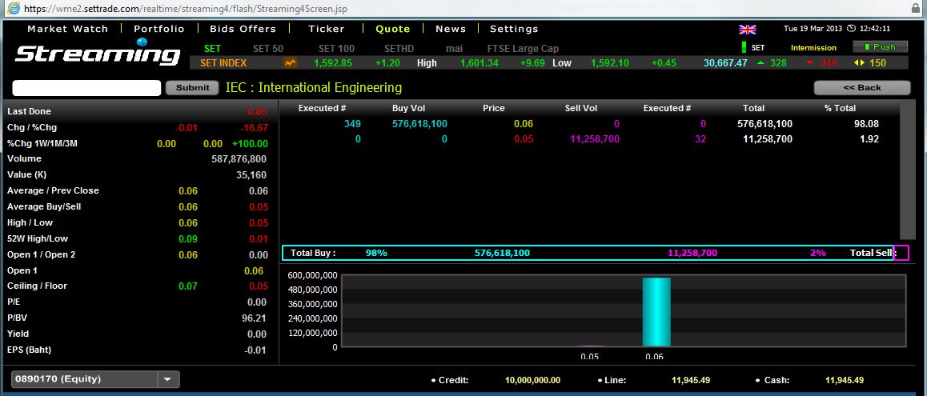Switch to the mai tab
The height and width of the screenshot is (396, 927).
click(454, 49)
